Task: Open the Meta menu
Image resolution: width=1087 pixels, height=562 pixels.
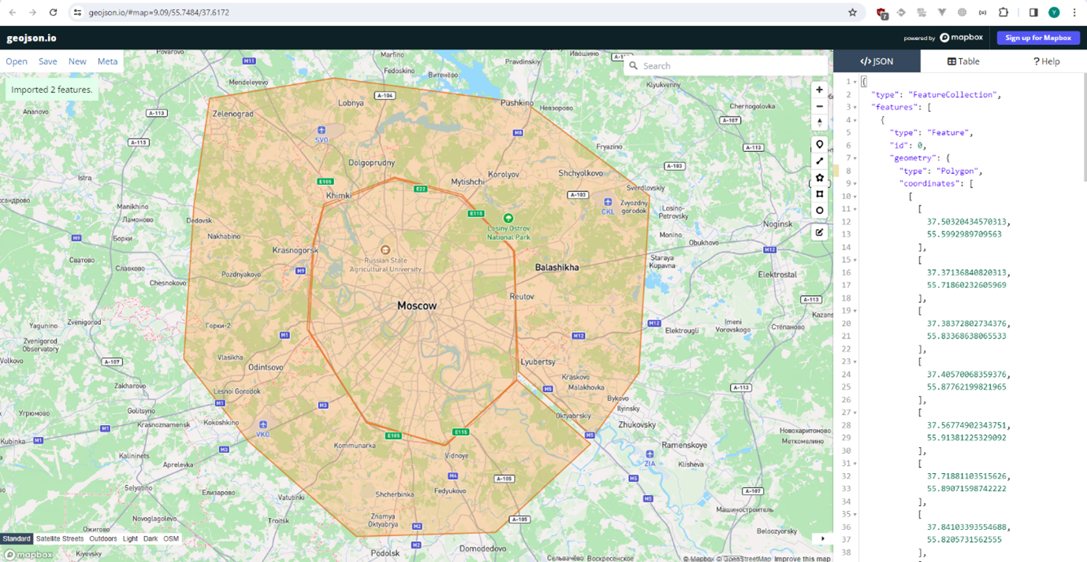Action: click(107, 61)
